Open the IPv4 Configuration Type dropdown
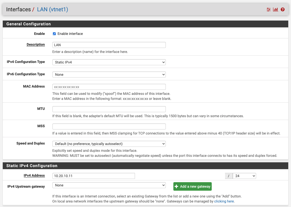 pos(109,62)
